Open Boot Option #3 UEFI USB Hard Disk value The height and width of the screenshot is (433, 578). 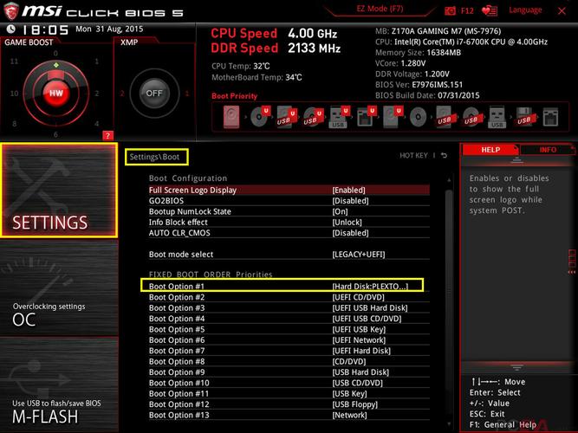click(x=370, y=307)
